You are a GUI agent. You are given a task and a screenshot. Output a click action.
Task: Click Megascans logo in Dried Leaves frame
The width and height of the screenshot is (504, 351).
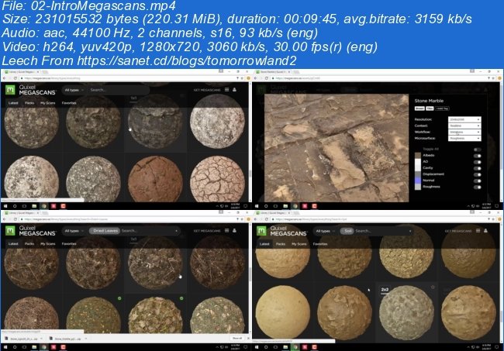point(10,231)
